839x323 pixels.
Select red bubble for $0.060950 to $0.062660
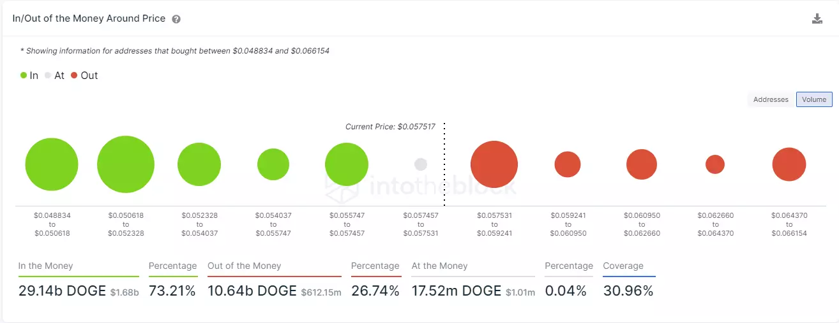pyautogui.click(x=642, y=164)
